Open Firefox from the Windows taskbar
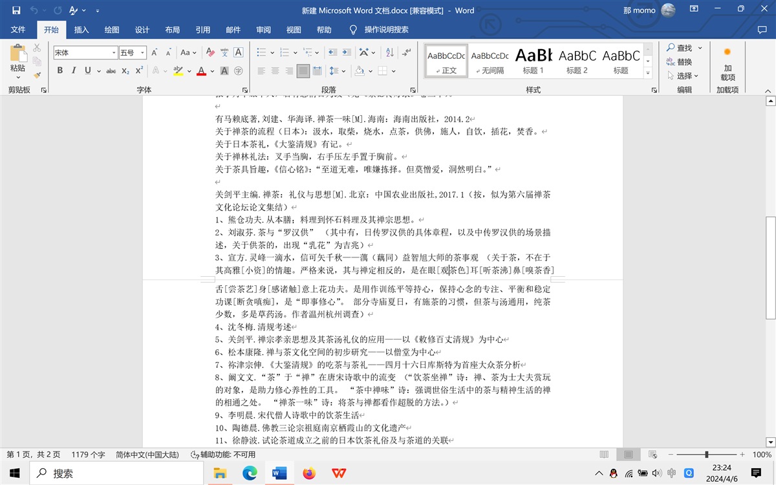 pyautogui.click(x=308, y=473)
